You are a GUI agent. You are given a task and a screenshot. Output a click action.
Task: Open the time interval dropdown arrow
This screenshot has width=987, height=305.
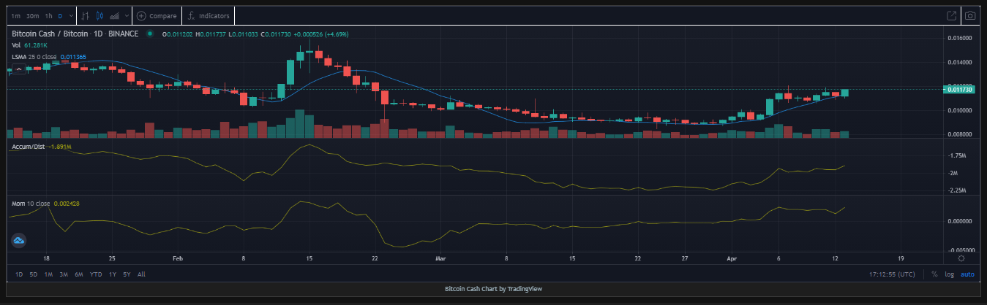click(70, 15)
